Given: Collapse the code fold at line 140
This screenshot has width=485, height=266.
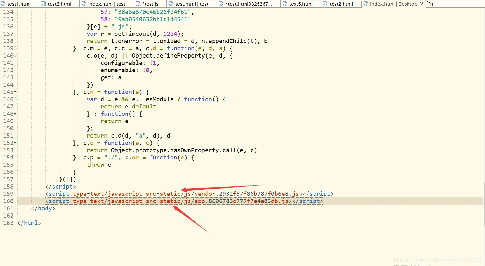Looking at the screenshot, I should (15, 55).
